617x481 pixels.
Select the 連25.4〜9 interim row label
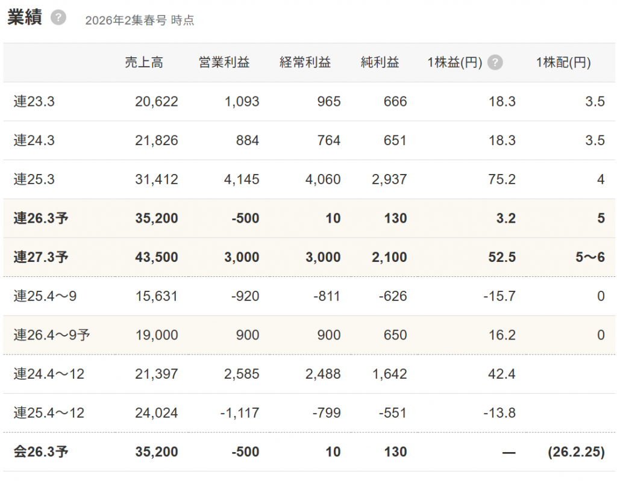[45, 296]
